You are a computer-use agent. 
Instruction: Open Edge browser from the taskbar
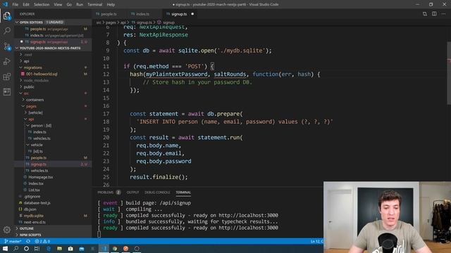[x=49, y=248]
